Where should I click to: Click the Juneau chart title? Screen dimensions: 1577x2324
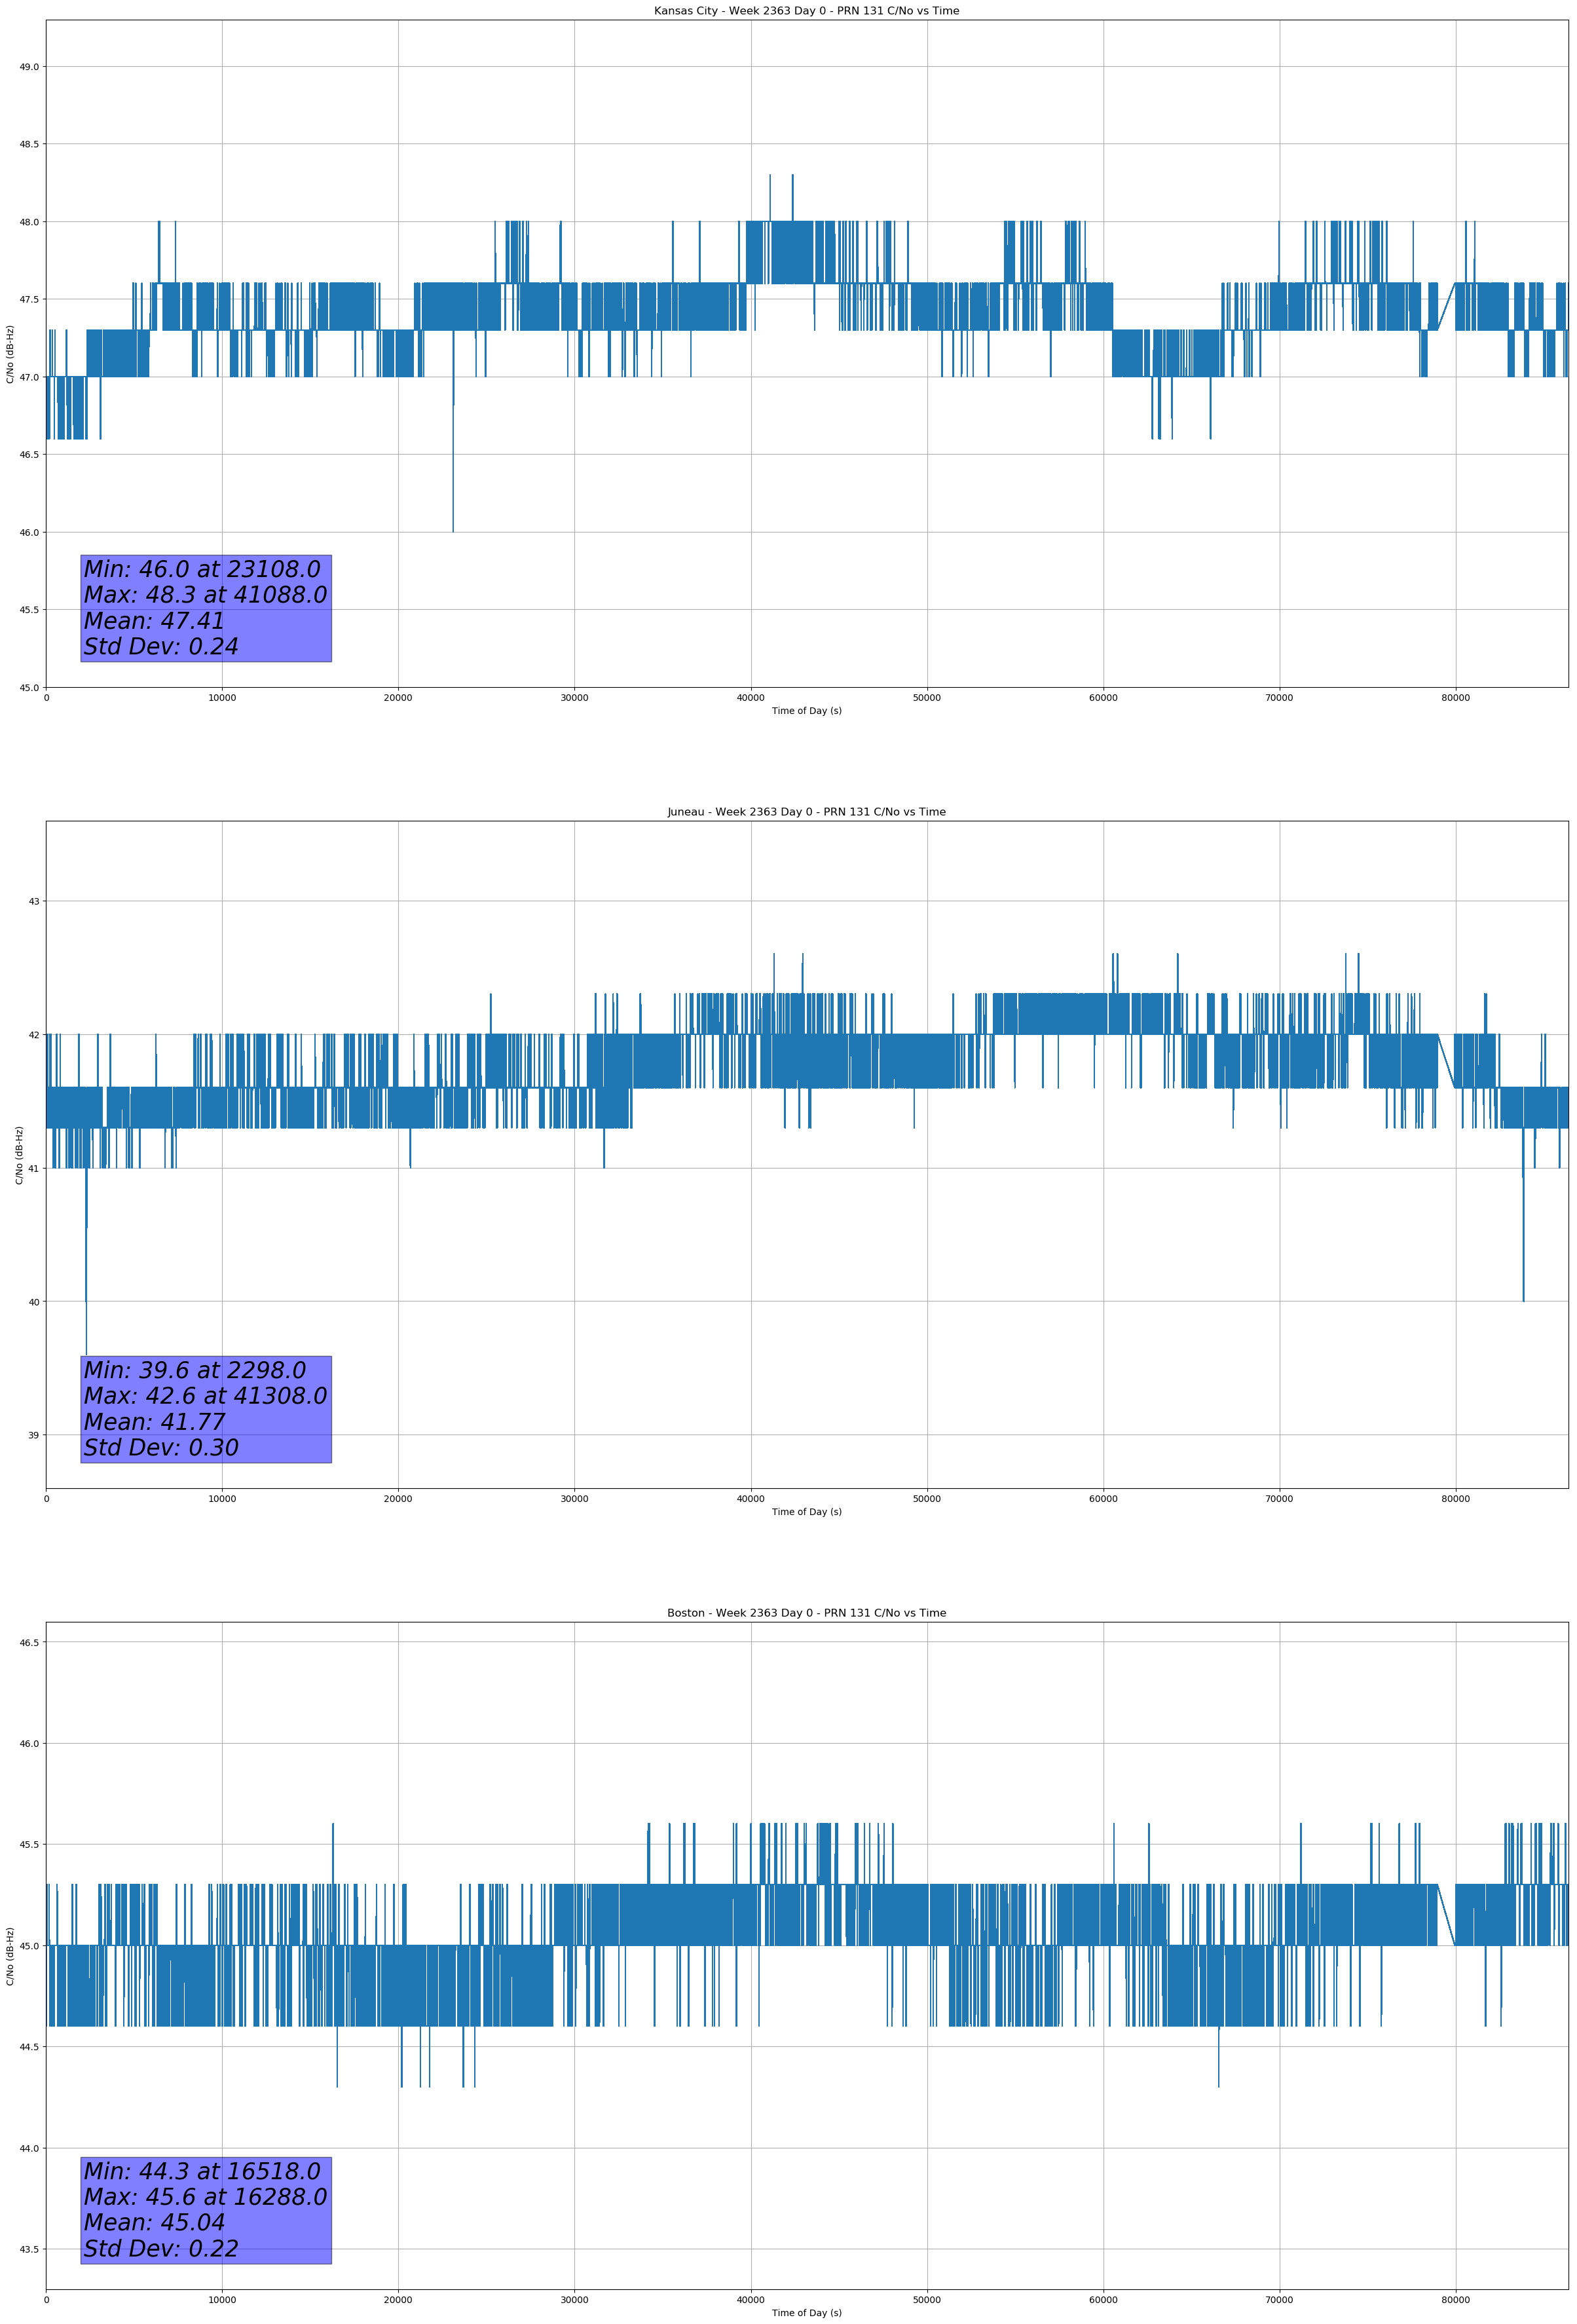coord(806,812)
